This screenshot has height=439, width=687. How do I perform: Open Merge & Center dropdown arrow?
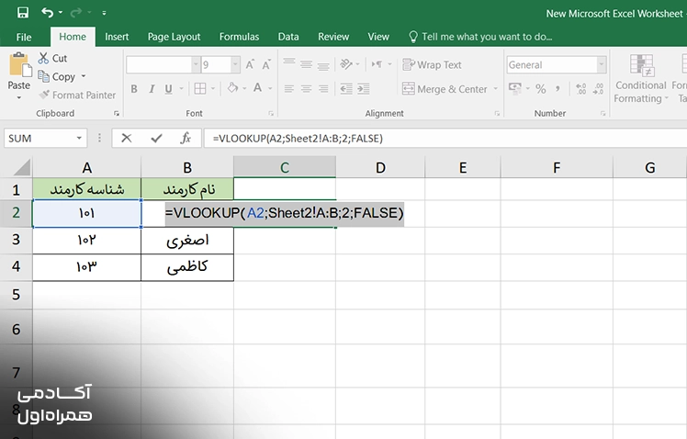click(496, 89)
